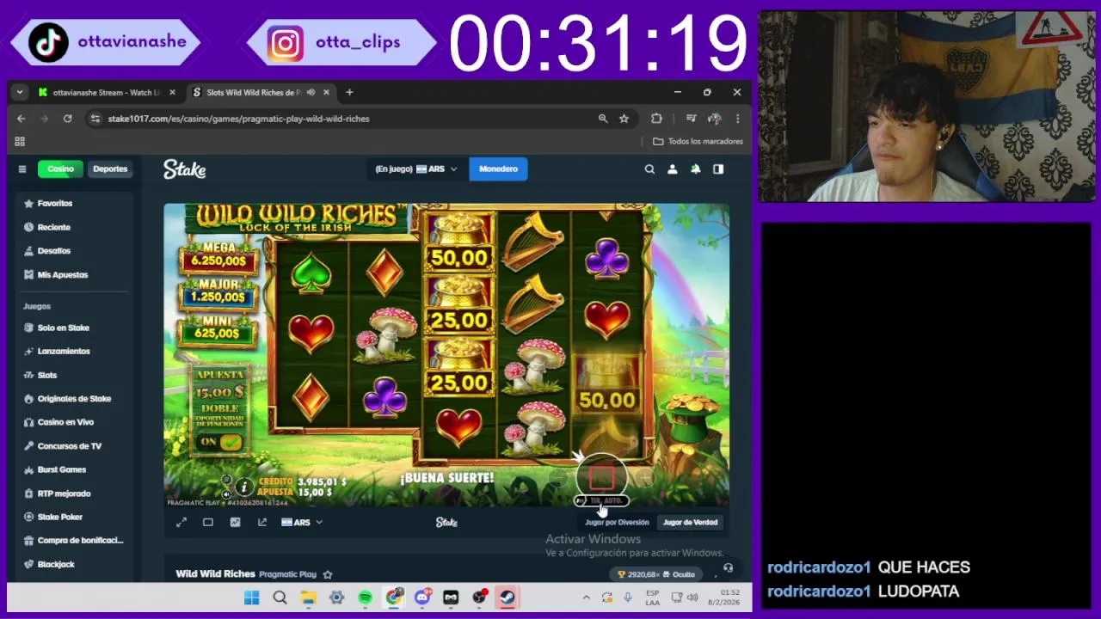Open Spotify from the taskbar
Screen dimensions: 1101x619
(365, 598)
